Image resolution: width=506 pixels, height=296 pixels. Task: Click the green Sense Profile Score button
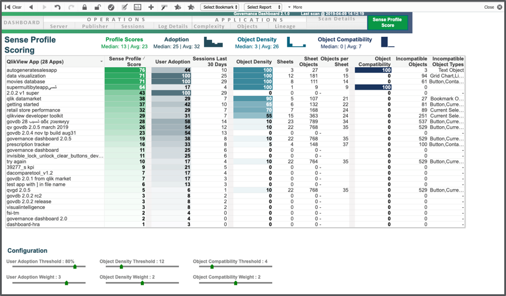point(387,22)
